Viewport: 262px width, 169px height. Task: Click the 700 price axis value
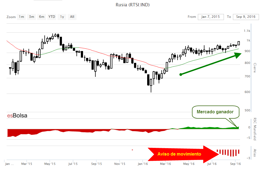point(247,77)
